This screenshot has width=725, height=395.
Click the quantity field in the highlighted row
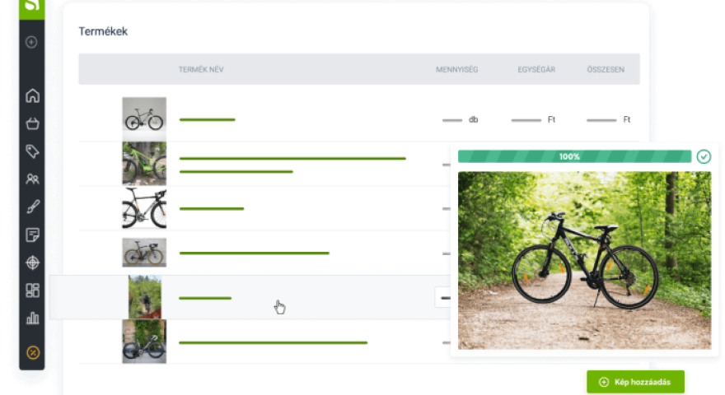pos(443,298)
